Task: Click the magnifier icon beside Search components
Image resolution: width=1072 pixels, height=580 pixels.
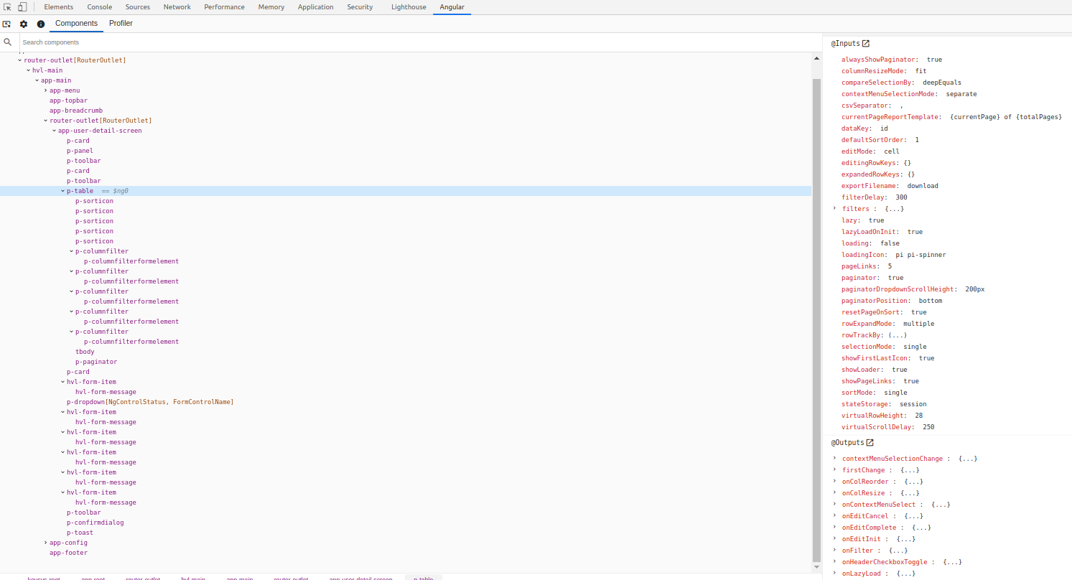Action: [8, 42]
